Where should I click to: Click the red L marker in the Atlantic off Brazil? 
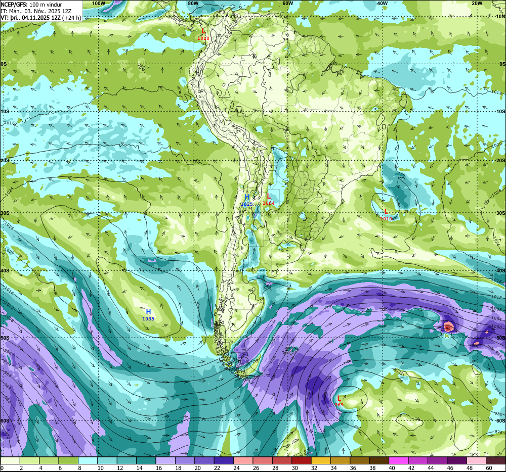click(x=386, y=211)
